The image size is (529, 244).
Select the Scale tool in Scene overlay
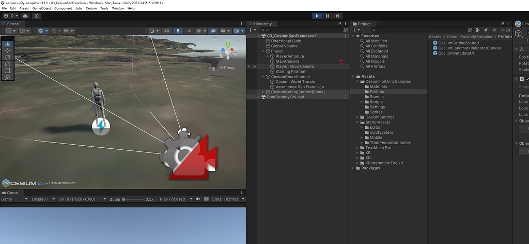(7, 64)
